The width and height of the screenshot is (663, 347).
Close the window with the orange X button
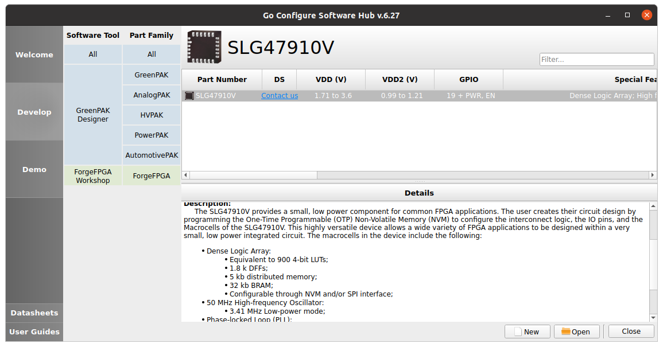[646, 15]
